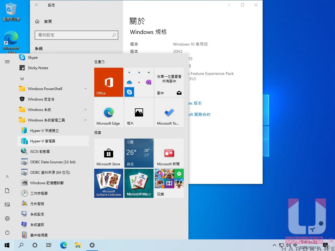Open the Microsoft To Do tile
The height and width of the screenshot is (251, 335).
(169, 112)
